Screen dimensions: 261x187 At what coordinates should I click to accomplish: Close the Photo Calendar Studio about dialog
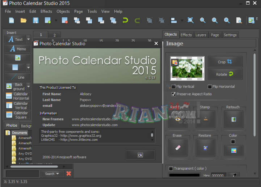pos(156,43)
